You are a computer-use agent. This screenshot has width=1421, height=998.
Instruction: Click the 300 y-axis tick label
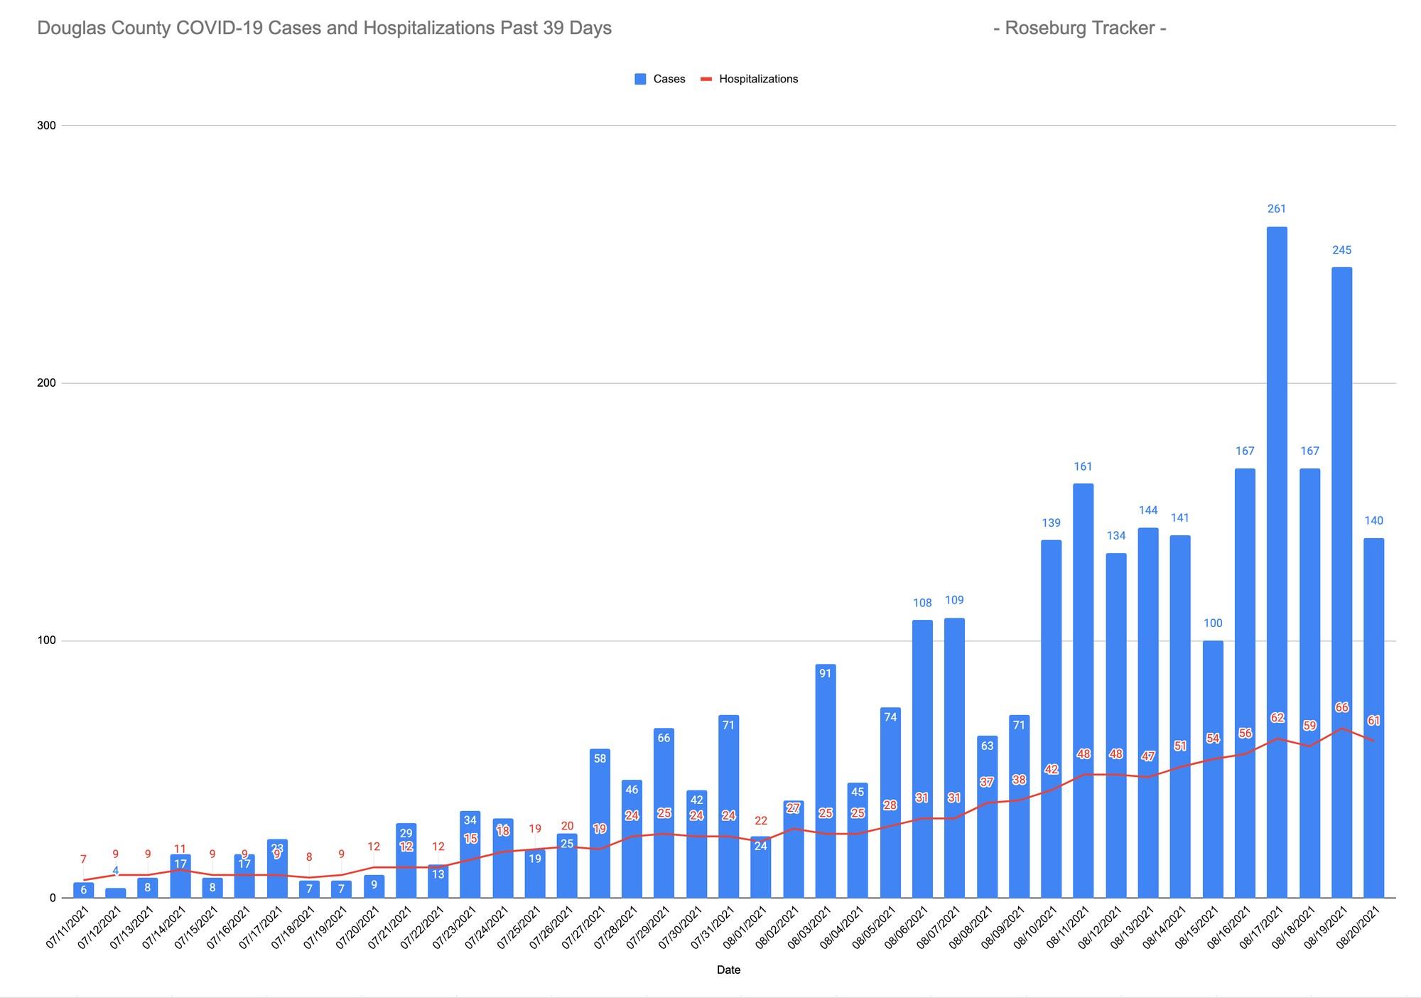coord(46,126)
